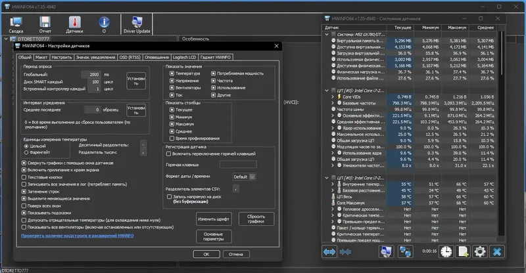This screenshot has height=273, width=526.
Task: Click the Горячая клавиша input field
Action: 238,165
